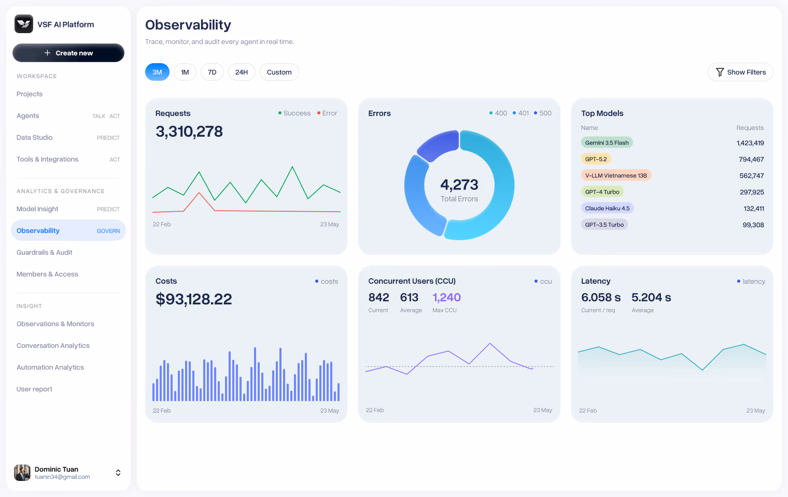Screen dimensions: 788x497
Task: Click the Claude Haiku 4.5 tag
Action: (x=608, y=208)
